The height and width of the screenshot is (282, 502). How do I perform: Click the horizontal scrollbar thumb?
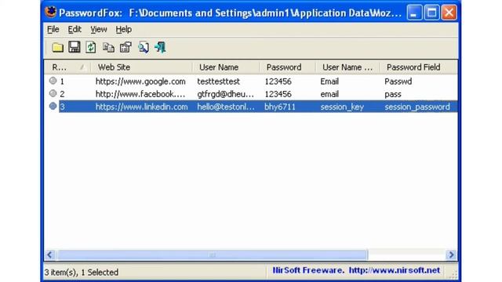tap(212, 255)
